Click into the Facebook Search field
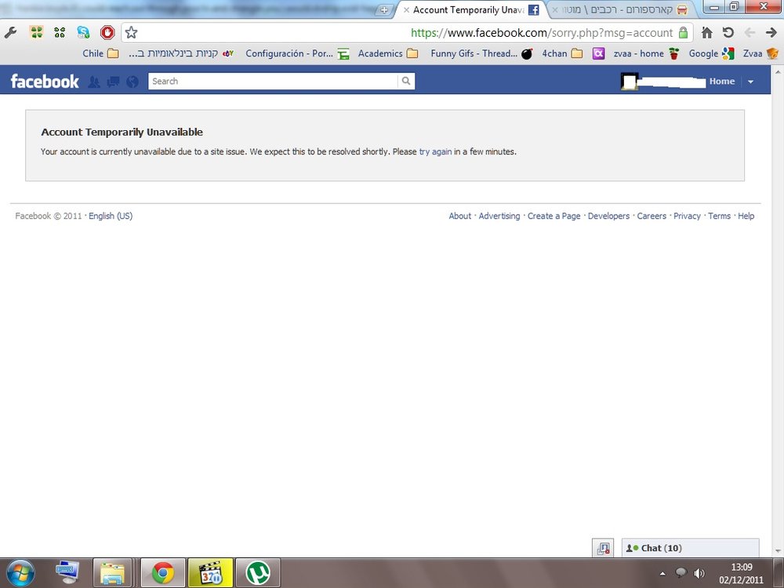Screen dimensions: 784x588 coord(273,81)
